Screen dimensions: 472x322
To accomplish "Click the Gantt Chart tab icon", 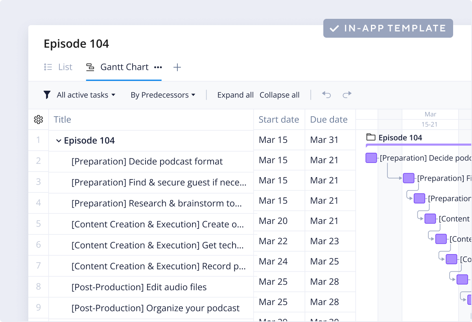I will pyautogui.click(x=90, y=67).
